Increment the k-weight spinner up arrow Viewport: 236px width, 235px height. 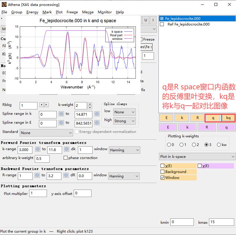90,104
